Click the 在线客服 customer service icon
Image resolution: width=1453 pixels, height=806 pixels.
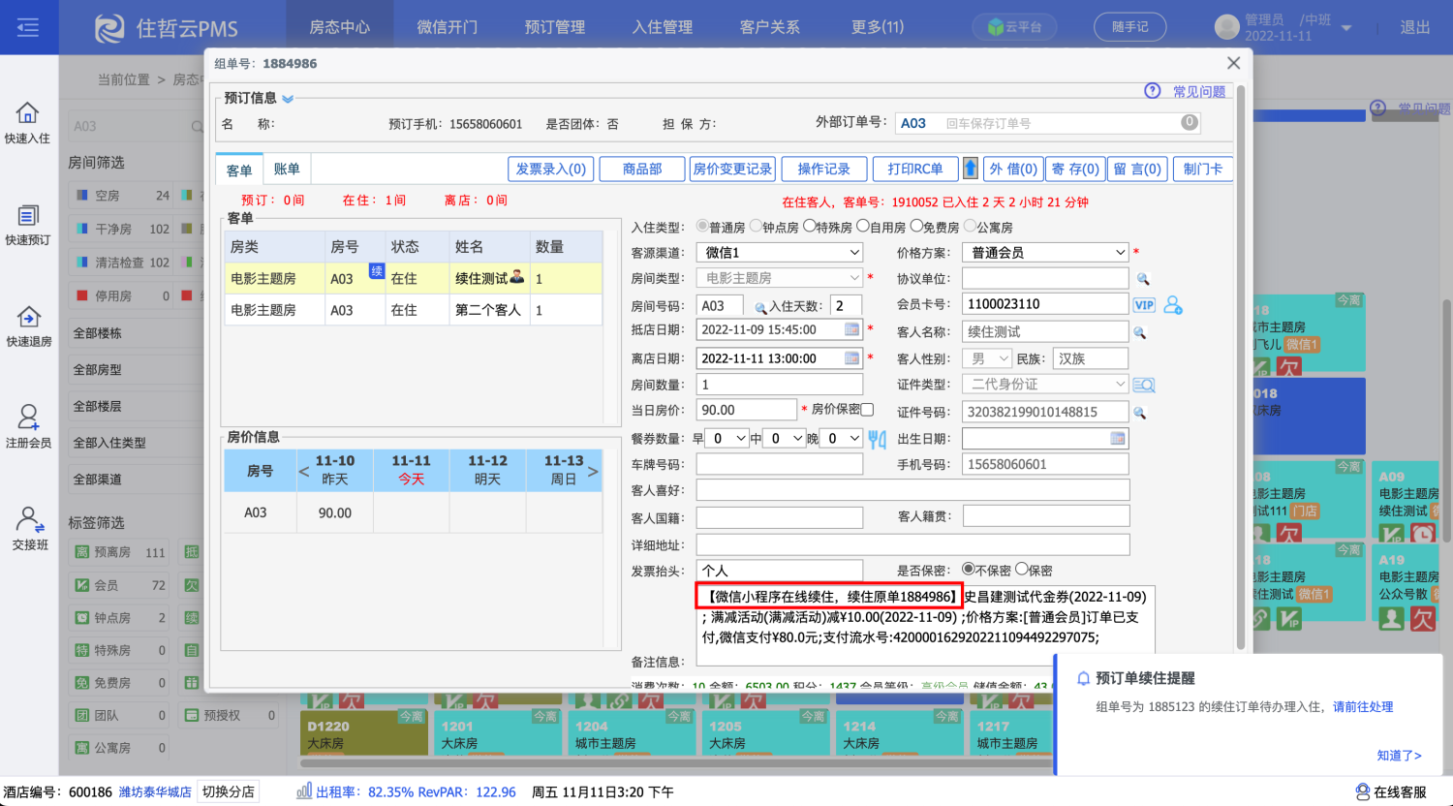pos(1363,791)
